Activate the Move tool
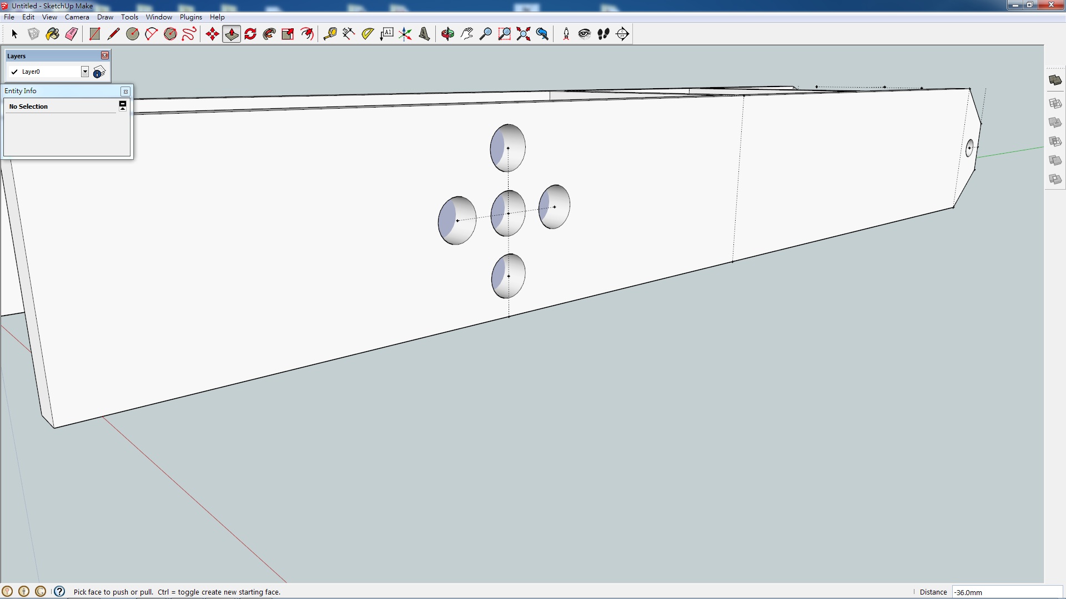The height and width of the screenshot is (599, 1066). pos(212,34)
